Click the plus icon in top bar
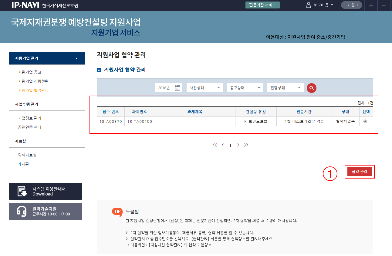This screenshot has width=392, height=256. (371, 5)
